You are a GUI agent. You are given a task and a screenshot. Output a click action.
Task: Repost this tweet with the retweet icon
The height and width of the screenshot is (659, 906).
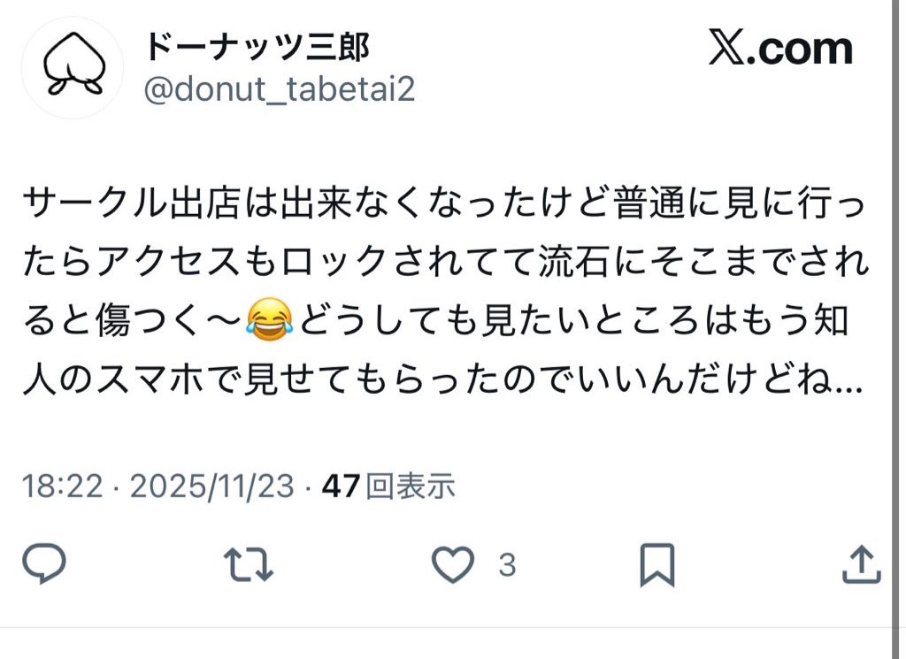[249, 564]
